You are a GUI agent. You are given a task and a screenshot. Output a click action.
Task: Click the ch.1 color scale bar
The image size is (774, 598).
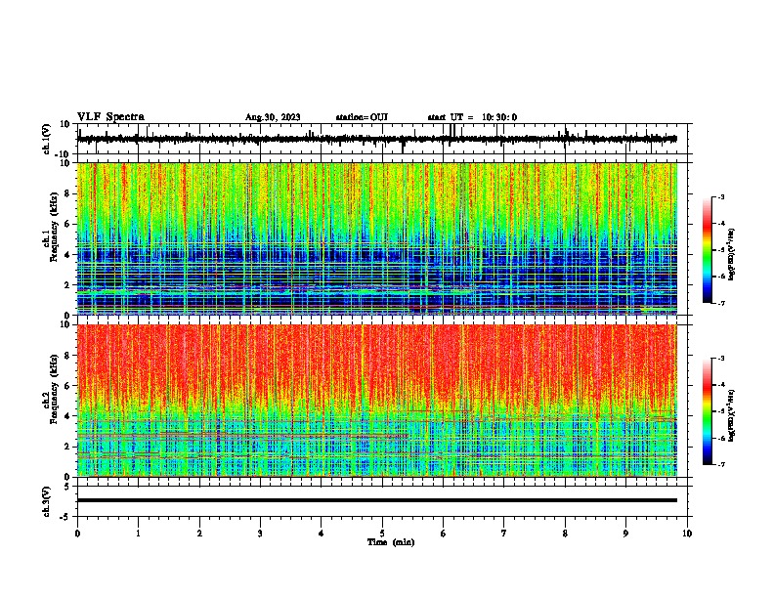point(708,250)
